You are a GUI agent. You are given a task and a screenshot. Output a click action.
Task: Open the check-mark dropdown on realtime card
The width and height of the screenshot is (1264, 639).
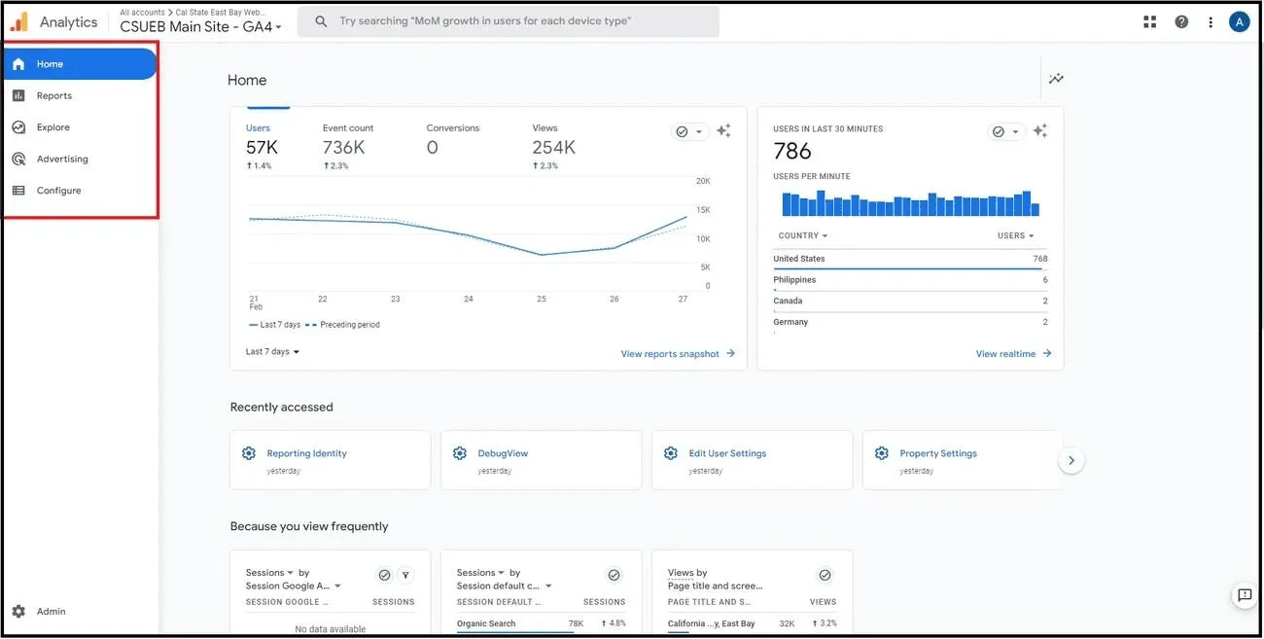(1006, 131)
